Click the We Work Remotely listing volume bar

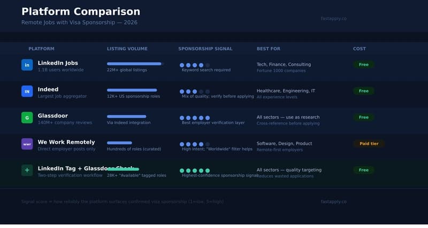tap(119, 143)
